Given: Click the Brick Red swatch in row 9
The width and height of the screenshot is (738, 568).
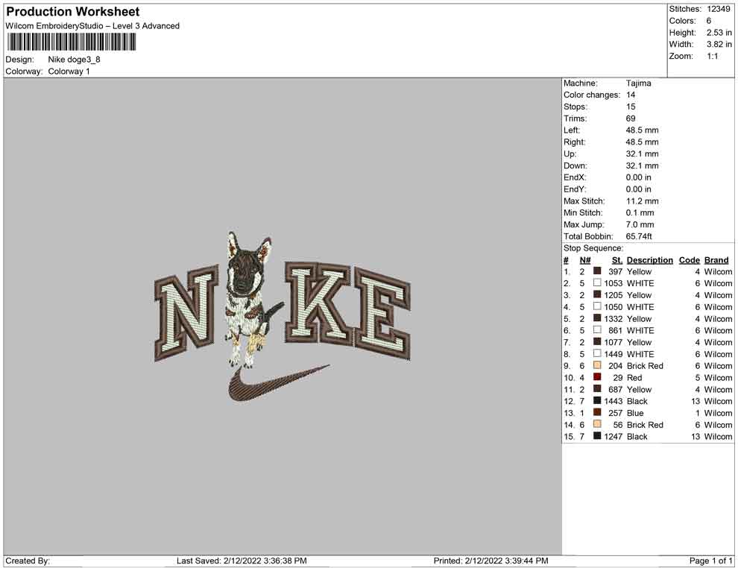Looking at the screenshot, I should (x=597, y=366).
